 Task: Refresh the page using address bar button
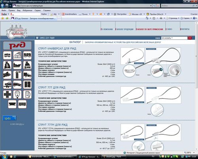pyautogui.click(x=154, y=6)
